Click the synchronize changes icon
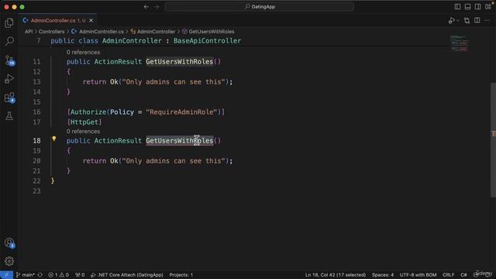Image resolution: width=496 pixels, height=279 pixels. click(x=40, y=275)
